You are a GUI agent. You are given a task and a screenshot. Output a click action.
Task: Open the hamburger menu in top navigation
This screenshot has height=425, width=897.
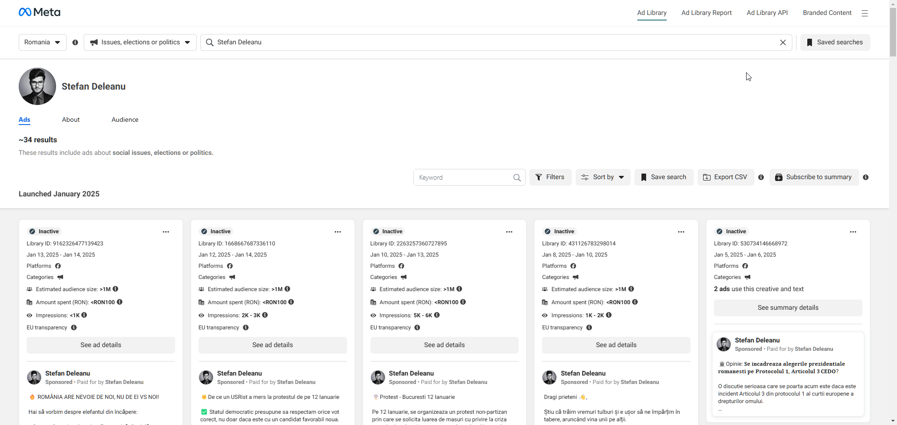pyautogui.click(x=865, y=13)
